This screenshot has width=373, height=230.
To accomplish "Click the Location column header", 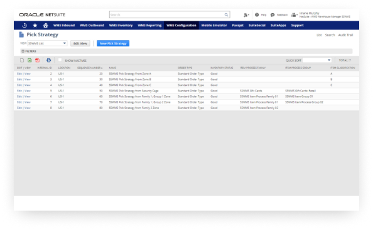I will pos(64,68).
